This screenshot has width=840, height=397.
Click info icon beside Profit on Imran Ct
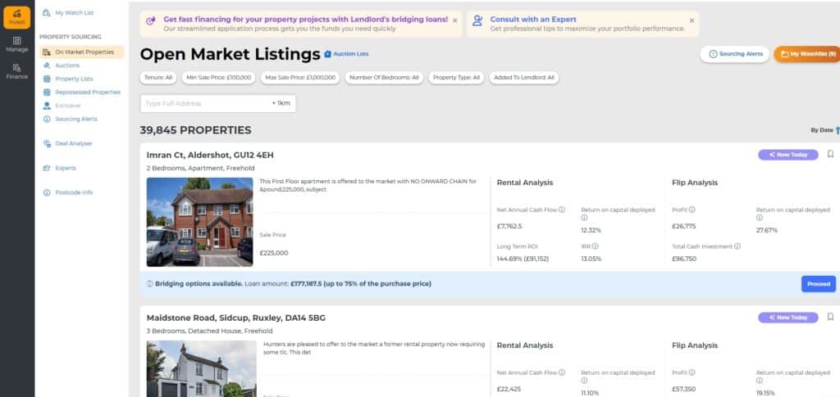[692, 210]
